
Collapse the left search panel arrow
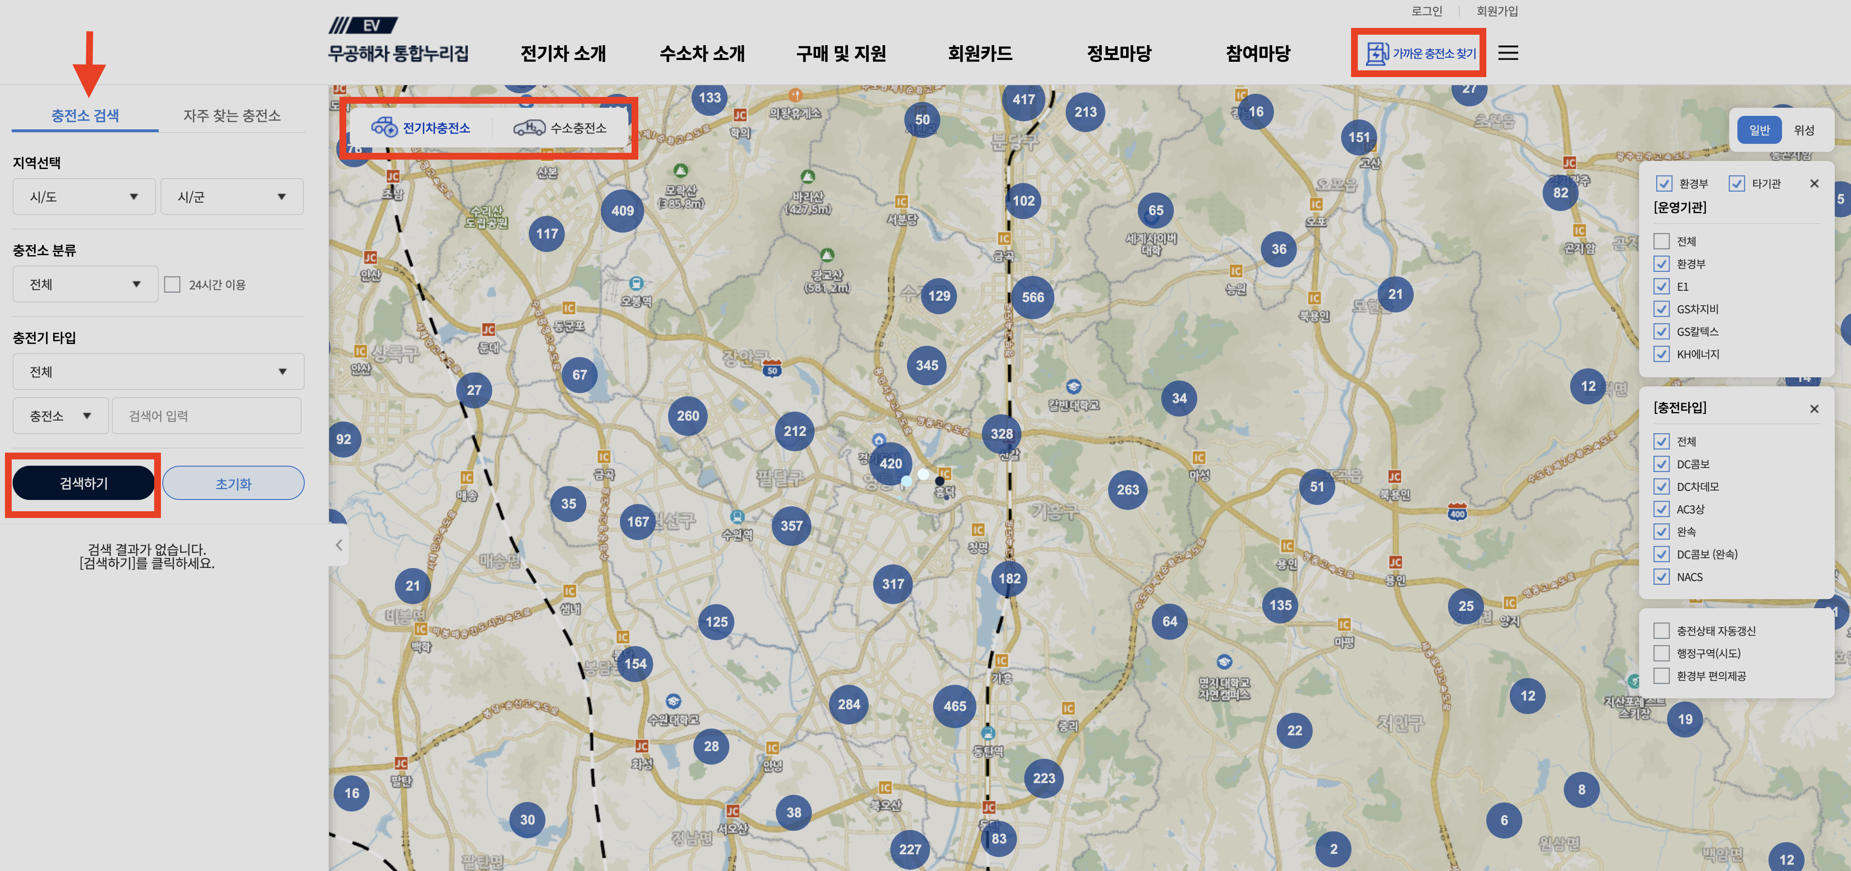point(339,545)
